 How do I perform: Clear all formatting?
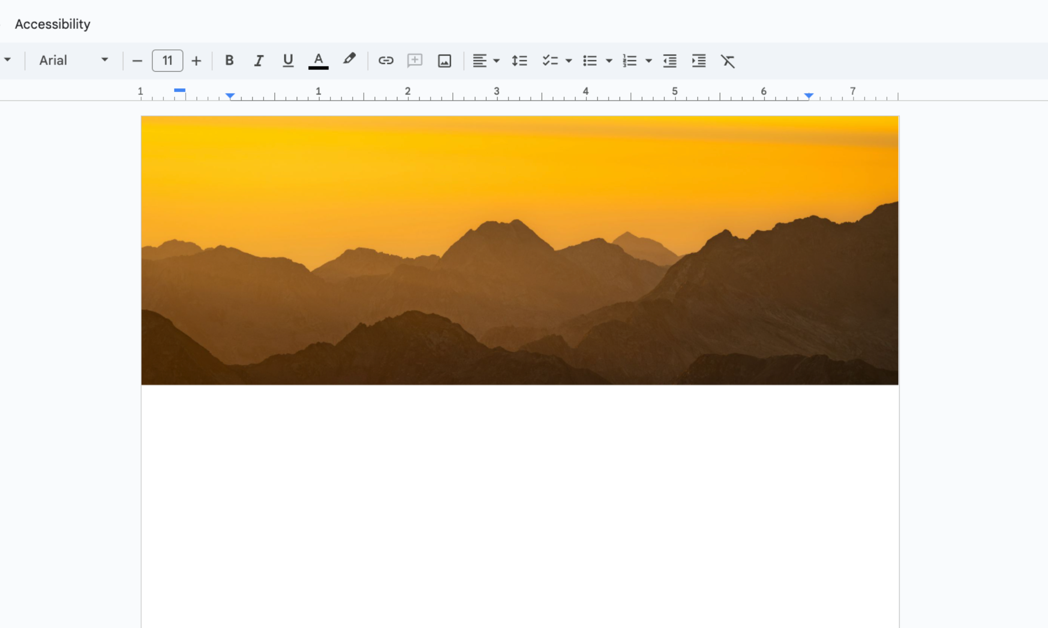728,61
